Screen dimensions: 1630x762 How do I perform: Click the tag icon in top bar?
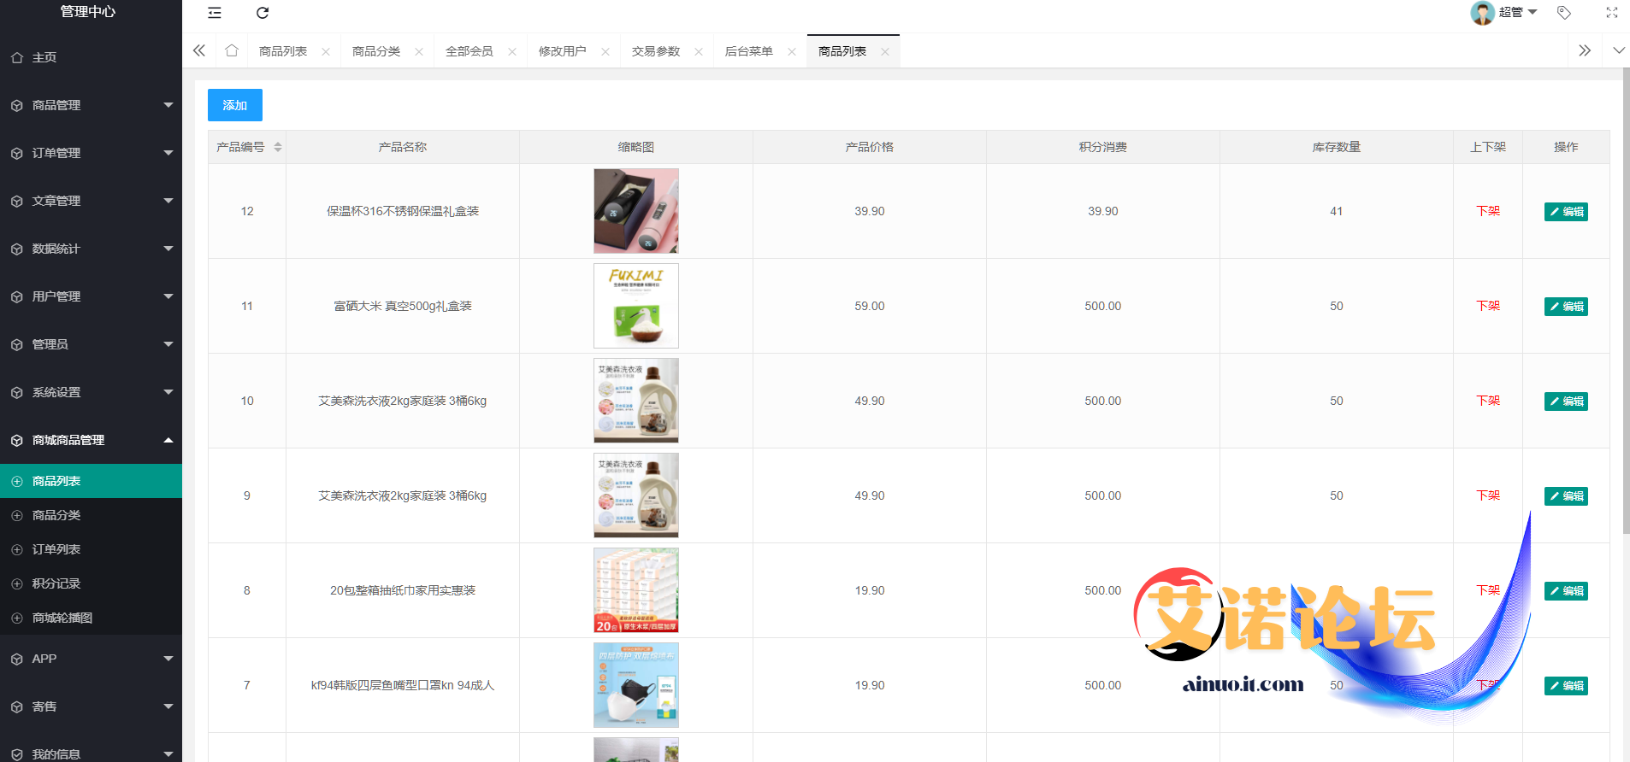[x=1564, y=13]
